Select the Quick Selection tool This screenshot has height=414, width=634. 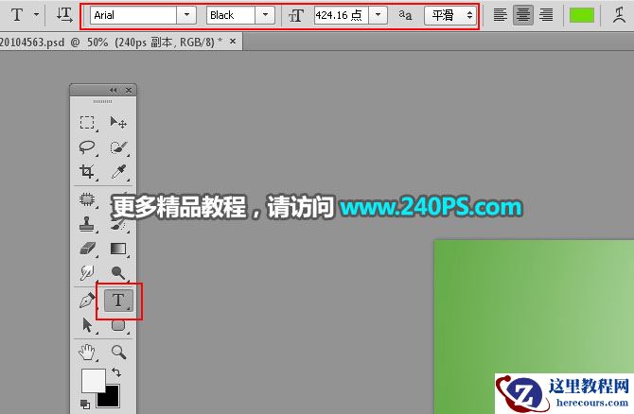[x=118, y=147]
